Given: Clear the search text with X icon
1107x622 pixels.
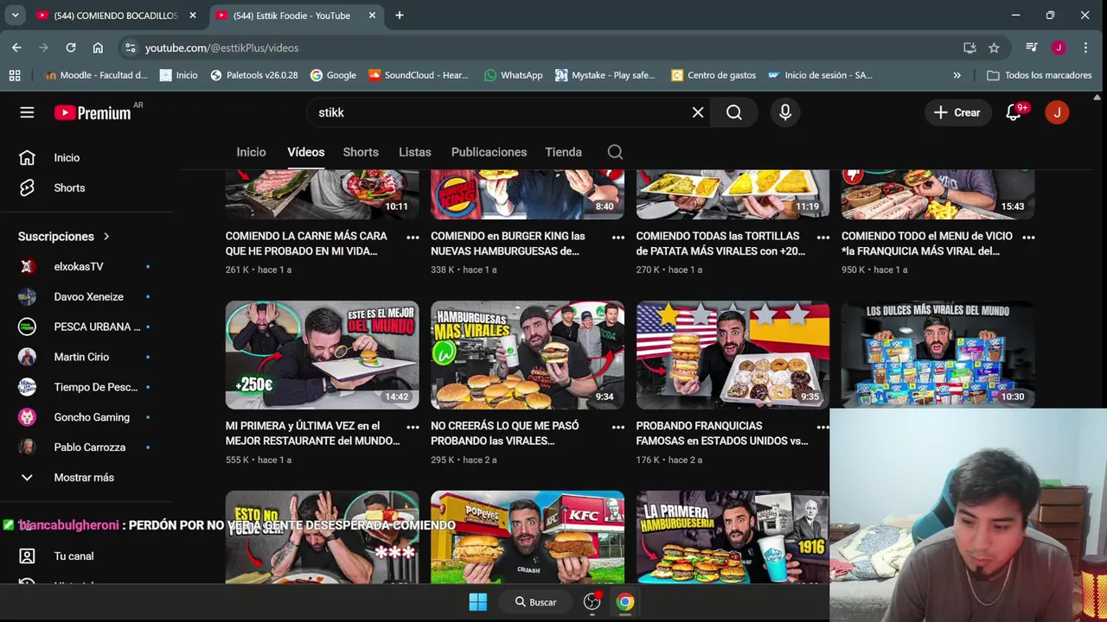Looking at the screenshot, I should click(x=698, y=112).
